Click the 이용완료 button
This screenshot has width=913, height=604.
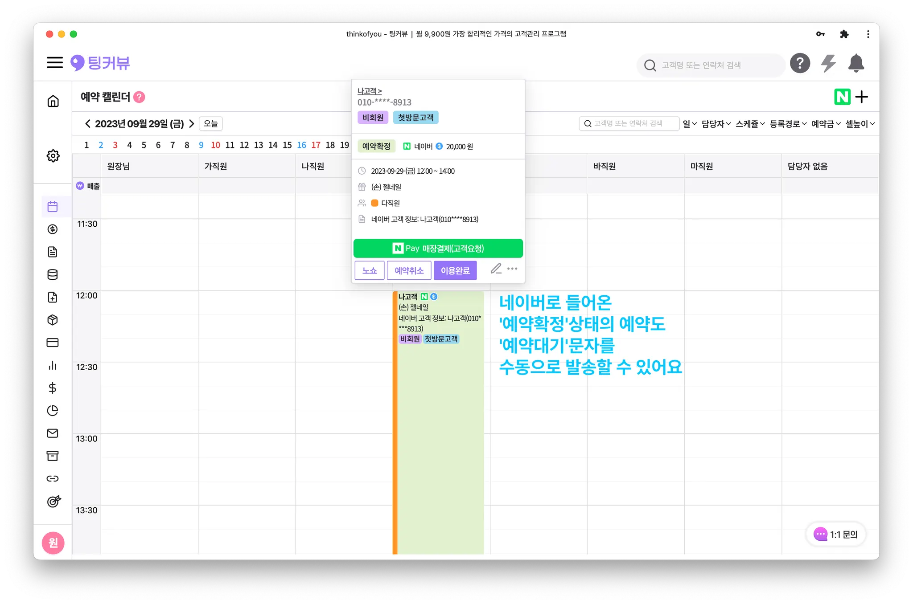coord(455,270)
